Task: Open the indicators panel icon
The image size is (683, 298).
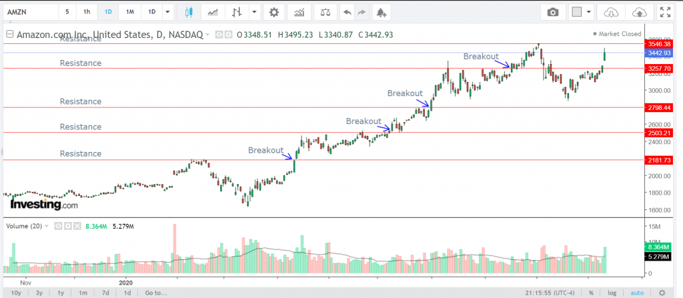Action: pos(300,12)
